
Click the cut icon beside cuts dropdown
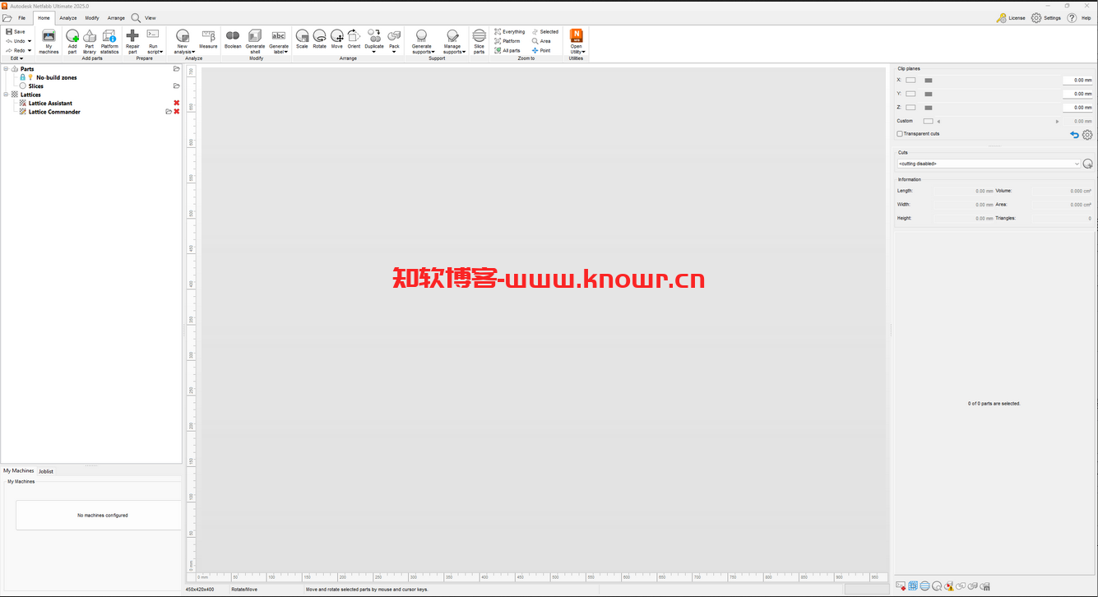(1087, 164)
